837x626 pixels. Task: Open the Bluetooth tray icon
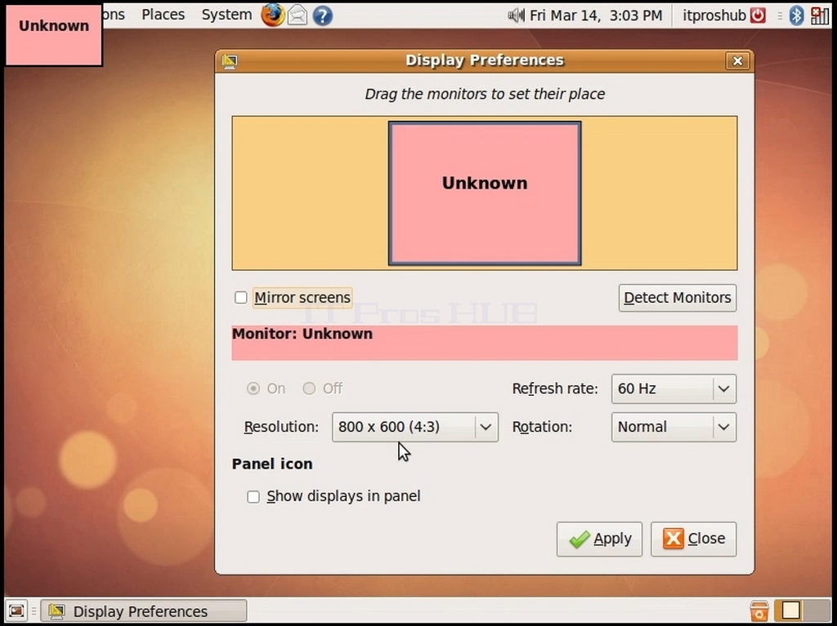[796, 16]
